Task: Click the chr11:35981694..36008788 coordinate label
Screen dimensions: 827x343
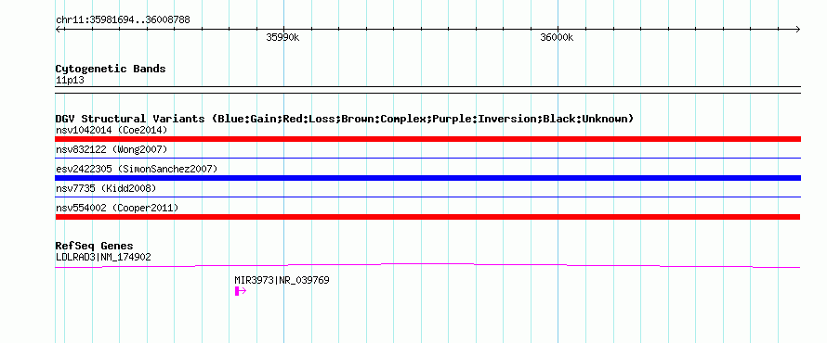Action: pyautogui.click(x=123, y=20)
